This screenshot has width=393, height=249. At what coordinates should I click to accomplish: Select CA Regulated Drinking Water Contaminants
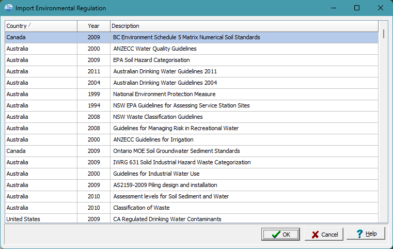(x=167, y=219)
